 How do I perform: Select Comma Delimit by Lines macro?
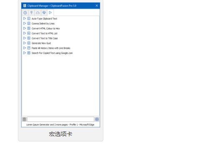click(x=43, y=24)
